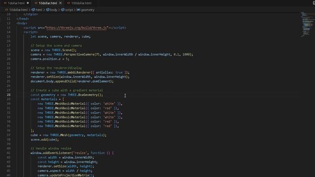Click on 'scene.add(cube);' line
This screenshot has height=177, width=315.
tap(45, 140)
